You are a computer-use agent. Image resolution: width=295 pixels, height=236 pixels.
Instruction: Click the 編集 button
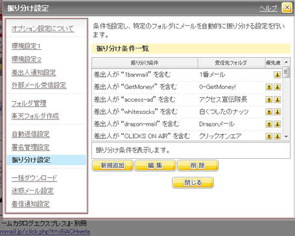click(155, 165)
